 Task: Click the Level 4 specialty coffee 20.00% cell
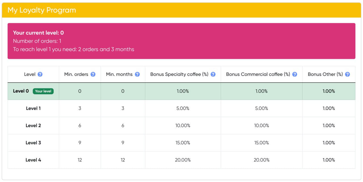pos(183,160)
